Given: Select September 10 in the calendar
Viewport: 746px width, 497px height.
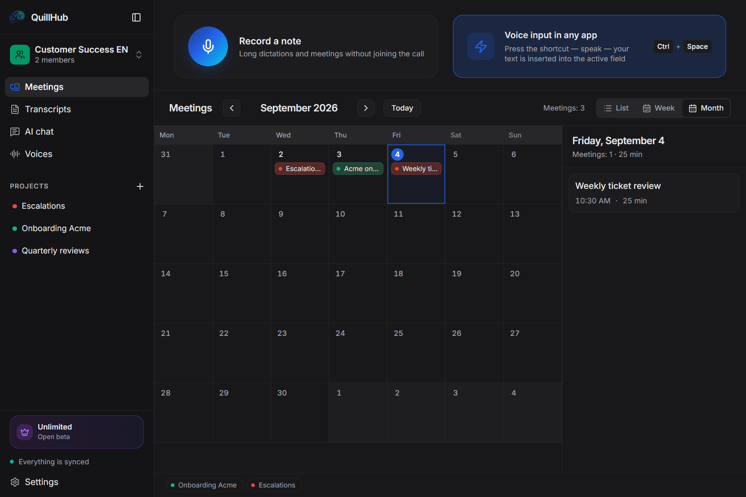Looking at the screenshot, I should [x=358, y=234].
